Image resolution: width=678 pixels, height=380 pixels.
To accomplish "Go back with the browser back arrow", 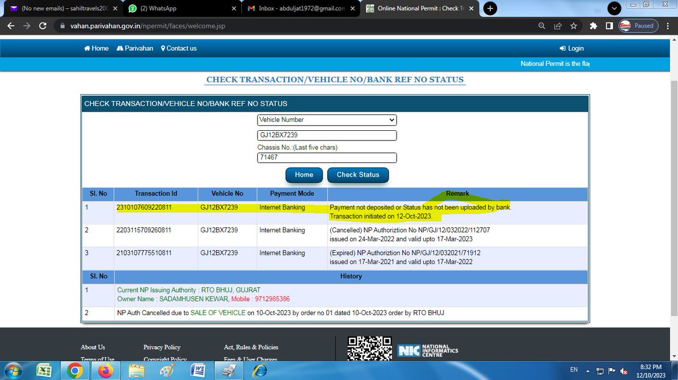I will pos(11,26).
